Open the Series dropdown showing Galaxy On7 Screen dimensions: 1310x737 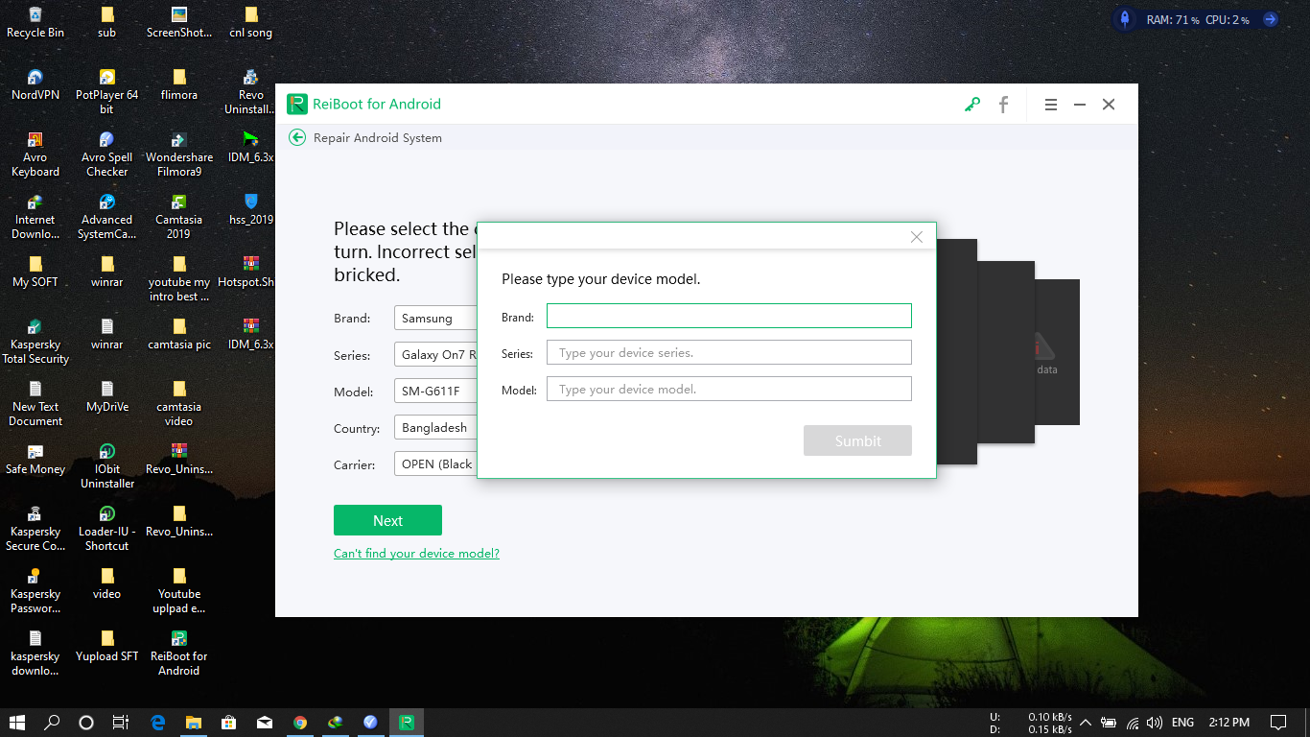(x=435, y=354)
